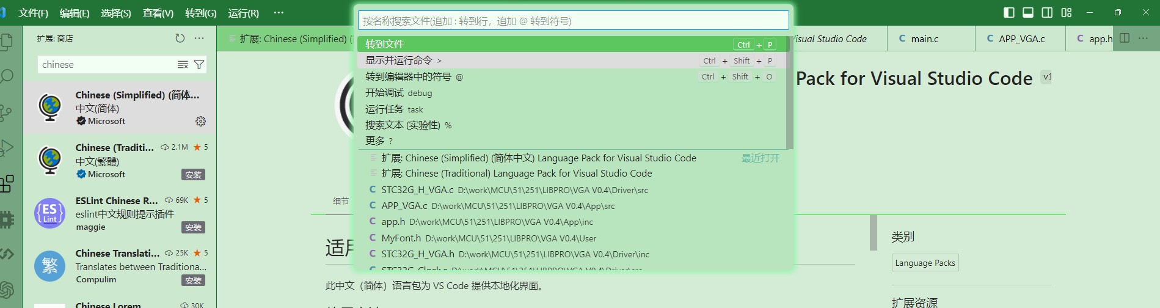Open the menu bar overflow ellipsis
The width and height of the screenshot is (1160, 308).
tap(279, 13)
